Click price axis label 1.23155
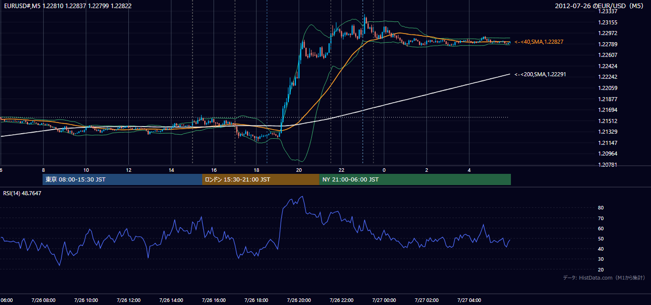 (x=608, y=22)
